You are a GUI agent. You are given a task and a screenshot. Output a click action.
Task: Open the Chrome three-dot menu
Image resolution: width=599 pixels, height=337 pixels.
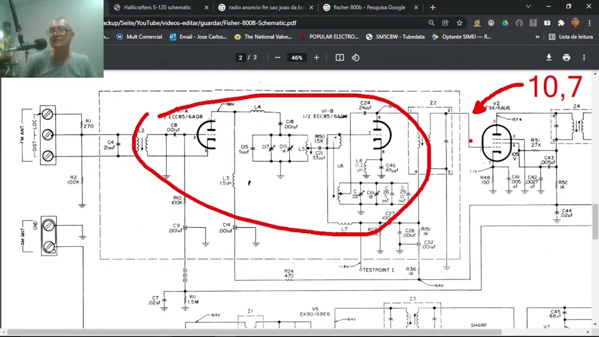pyautogui.click(x=590, y=23)
